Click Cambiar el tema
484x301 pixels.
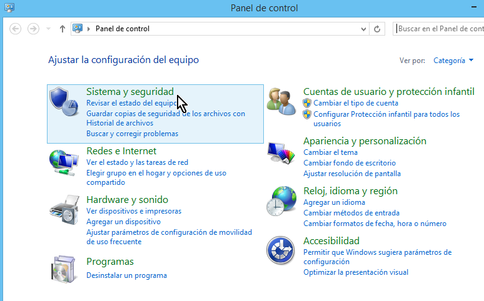tap(330, 152)
